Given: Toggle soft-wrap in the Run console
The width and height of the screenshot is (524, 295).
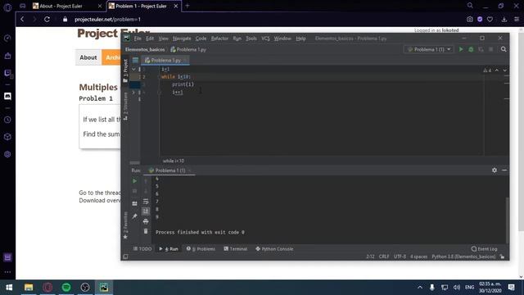Looking at the screenshot, I should click(146, 202).
